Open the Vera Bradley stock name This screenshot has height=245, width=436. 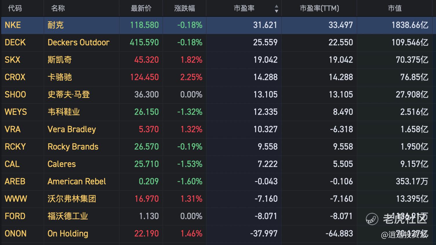(x=72, y=129)
